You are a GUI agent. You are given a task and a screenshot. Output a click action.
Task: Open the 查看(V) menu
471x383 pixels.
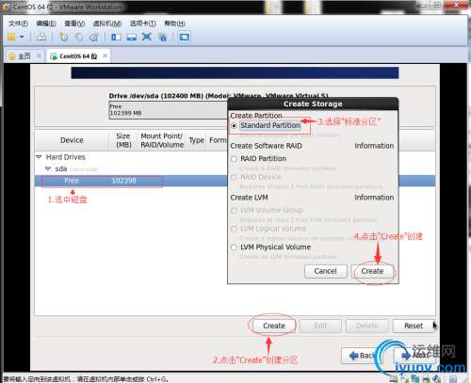[74, 24]
